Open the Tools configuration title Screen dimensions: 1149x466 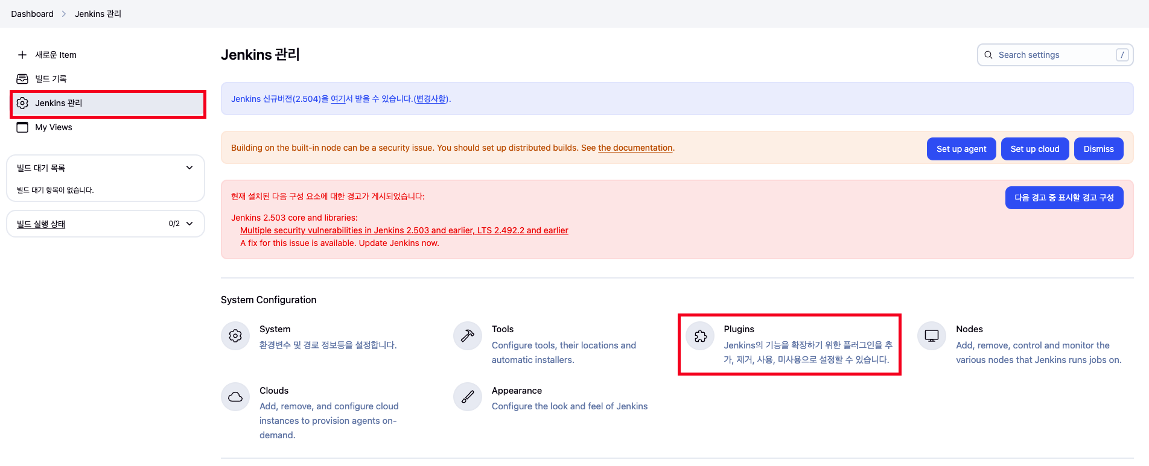503,329
